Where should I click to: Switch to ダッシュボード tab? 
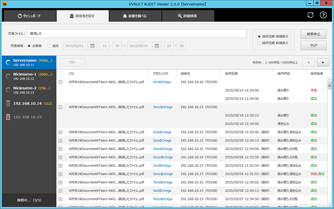coord(29,16)
